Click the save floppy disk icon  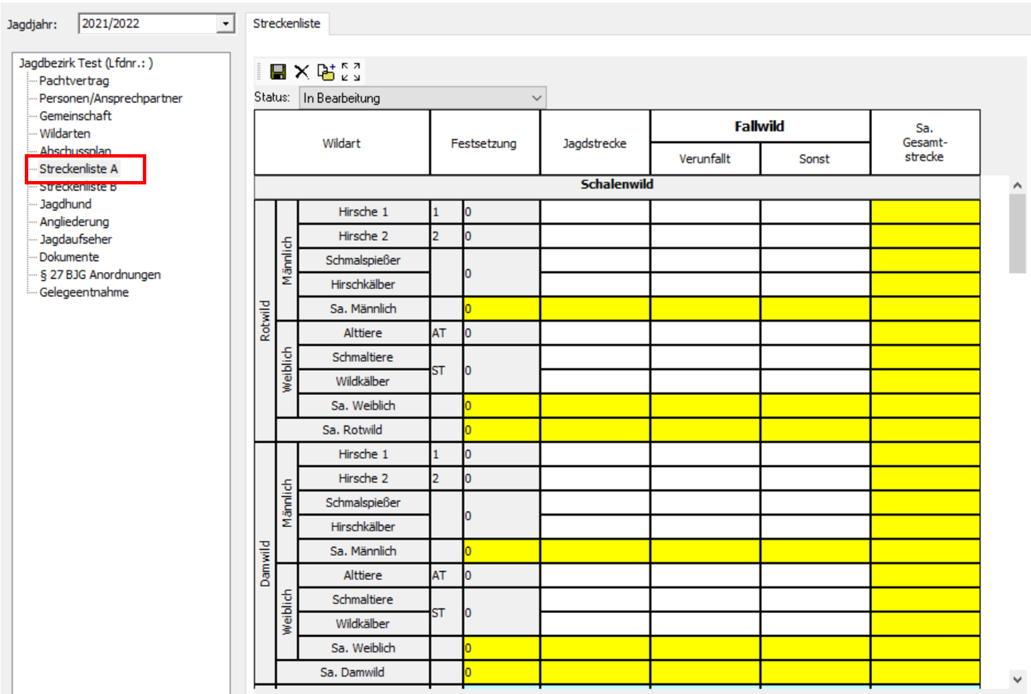click(278, 72)
